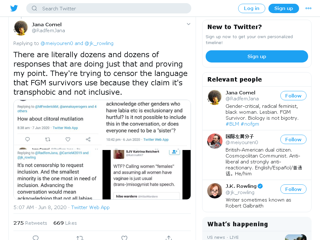Image resolution: width=320 pixels, height=240 pixels.
Task: Open the 275 Retweets list
Action: point(30,223)
